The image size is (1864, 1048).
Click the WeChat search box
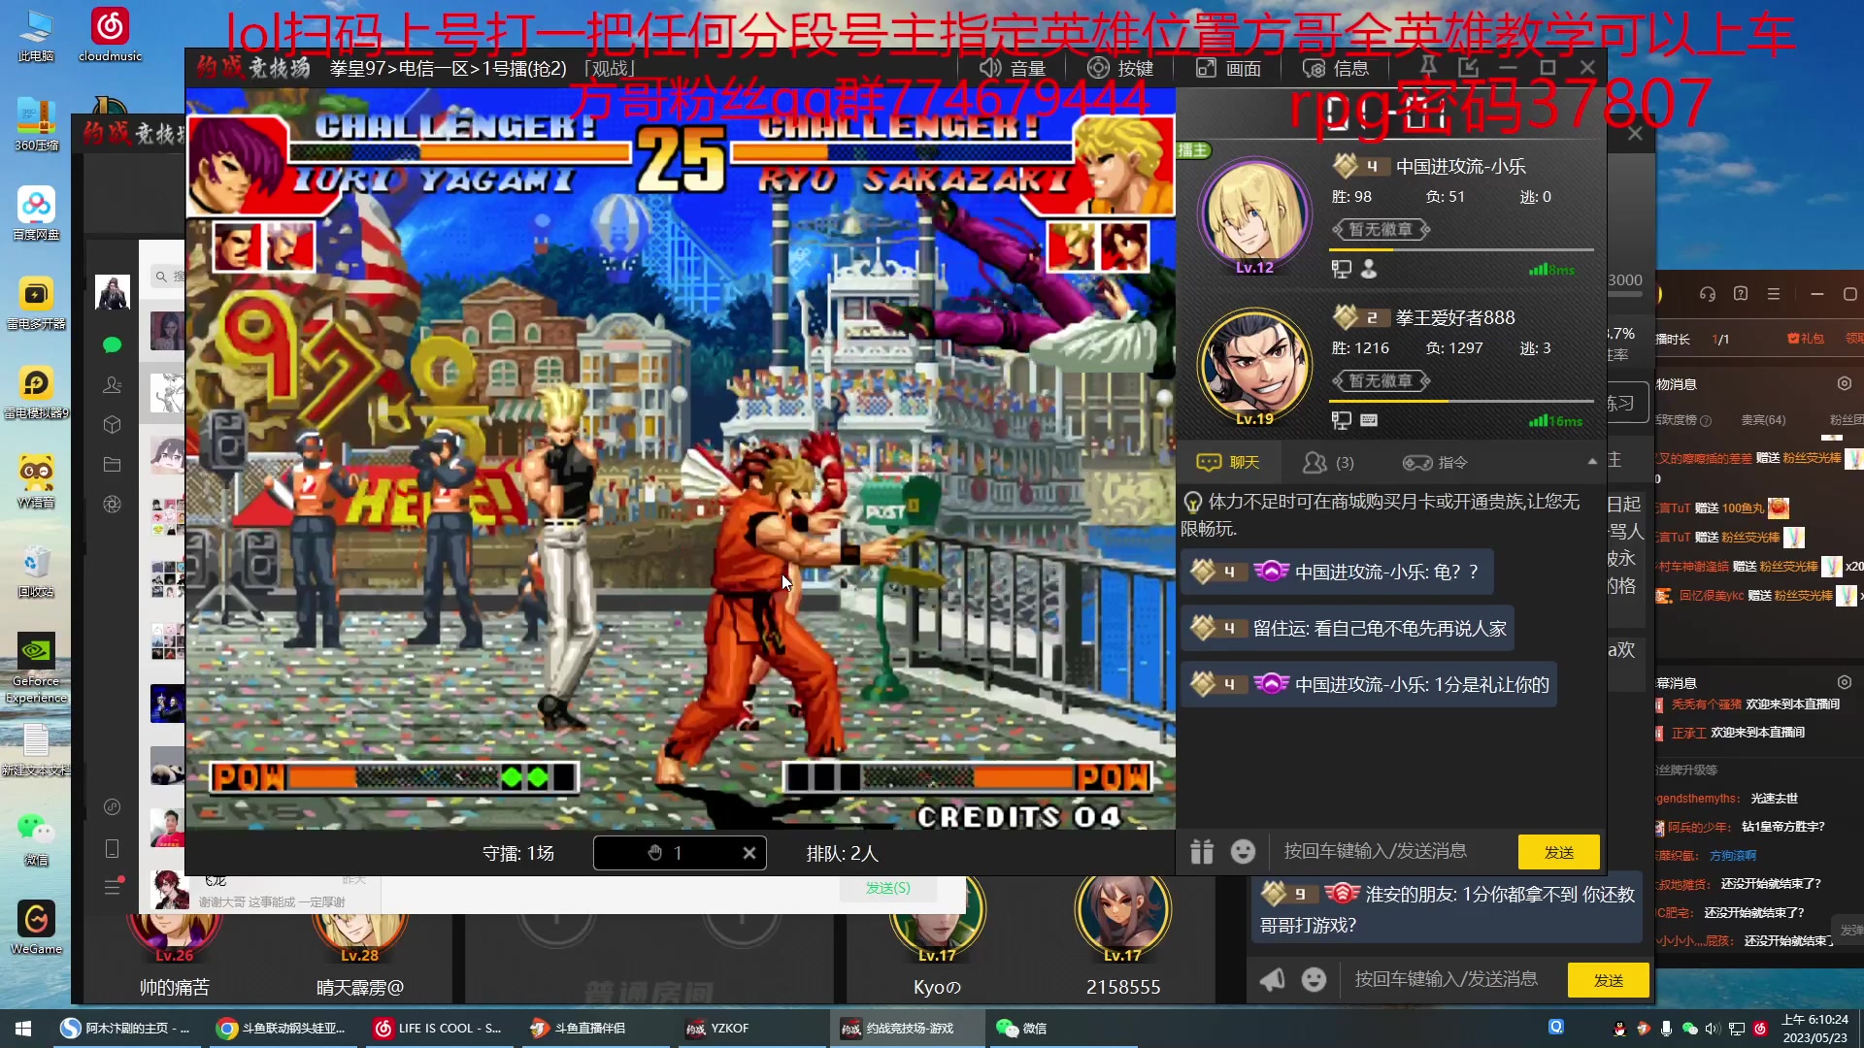pos(169,277)
